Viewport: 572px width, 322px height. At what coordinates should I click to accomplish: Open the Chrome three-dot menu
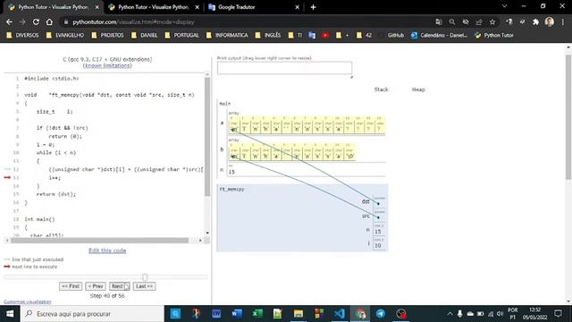563,21
